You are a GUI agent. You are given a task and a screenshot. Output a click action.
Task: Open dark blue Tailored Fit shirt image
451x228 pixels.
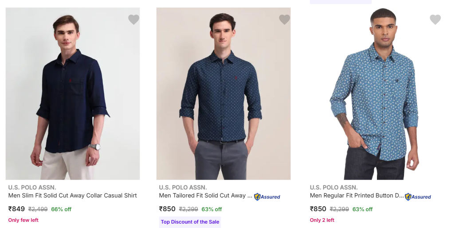pos(224,93)
